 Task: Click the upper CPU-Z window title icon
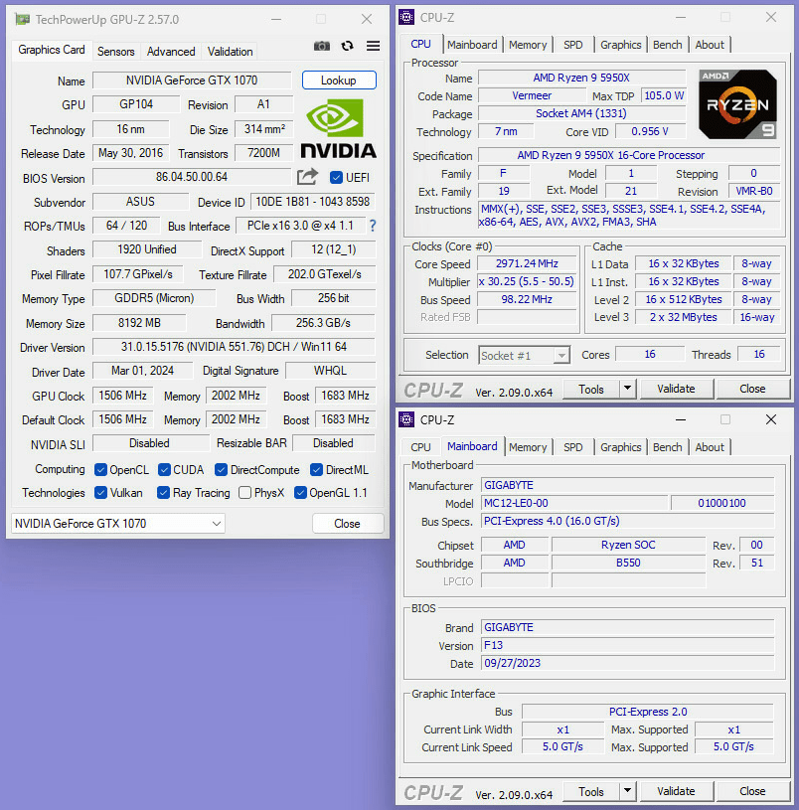coord(406,17)
